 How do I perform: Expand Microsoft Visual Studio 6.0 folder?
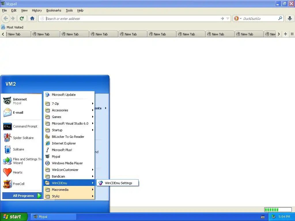[x=69, y=123]
